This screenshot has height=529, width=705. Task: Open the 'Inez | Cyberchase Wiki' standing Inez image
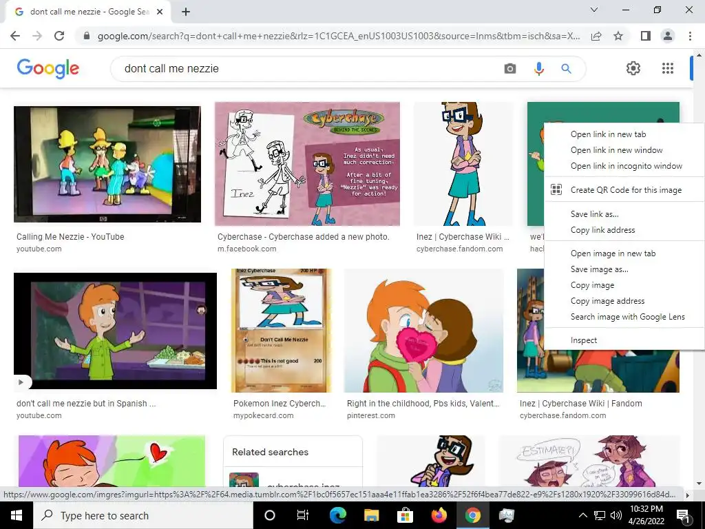(x=463, y=164)
